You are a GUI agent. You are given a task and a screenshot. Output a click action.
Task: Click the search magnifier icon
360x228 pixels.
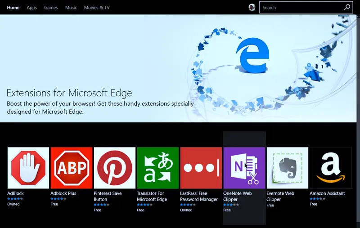point(347,7)
